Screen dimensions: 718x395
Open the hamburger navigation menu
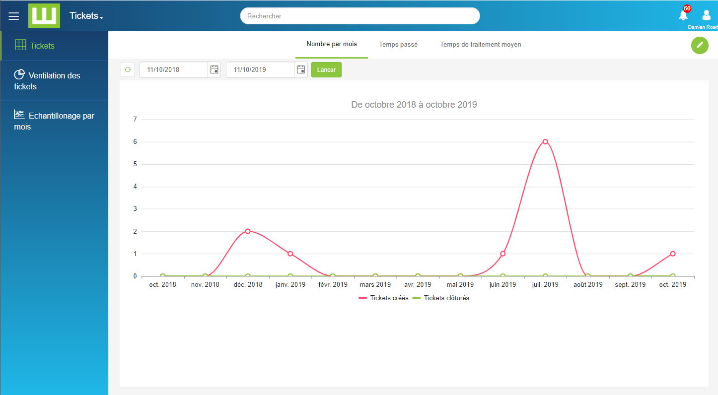(14, 16)
